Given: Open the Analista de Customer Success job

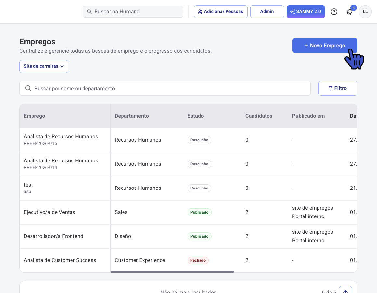Looking at the screenshot, I should click(59, 260).
